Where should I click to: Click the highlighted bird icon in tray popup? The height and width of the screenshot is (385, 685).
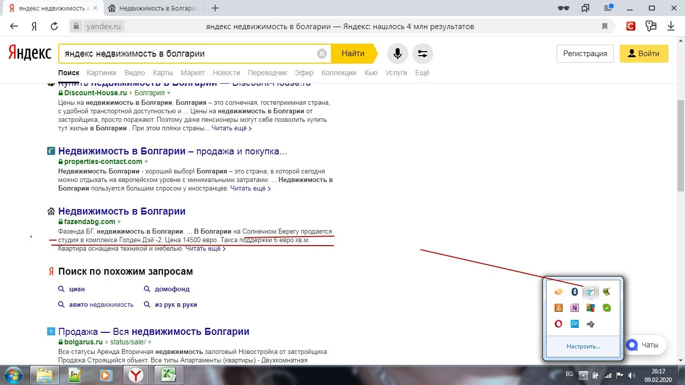click(591, 292)
